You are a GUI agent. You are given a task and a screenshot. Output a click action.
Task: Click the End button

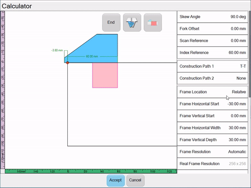pyautogui.click(x=111, y=23)
